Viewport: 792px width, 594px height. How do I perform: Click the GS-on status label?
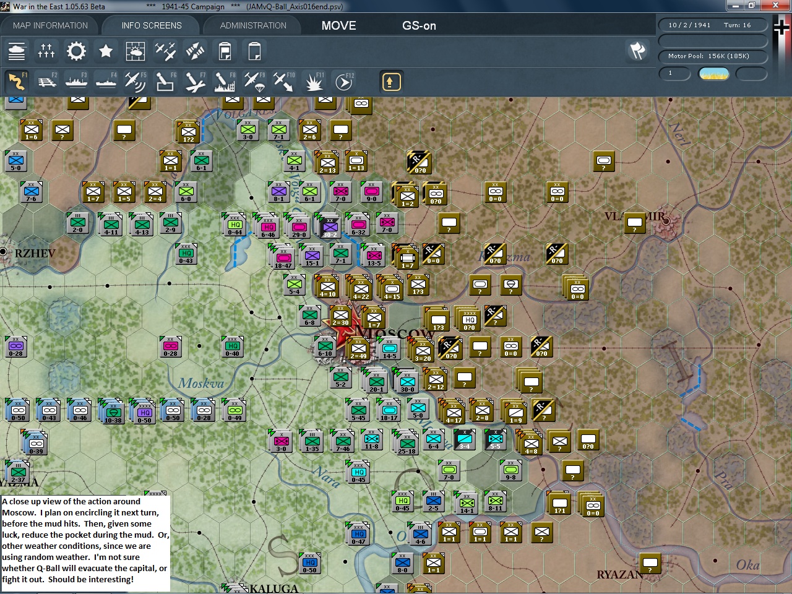419,25
